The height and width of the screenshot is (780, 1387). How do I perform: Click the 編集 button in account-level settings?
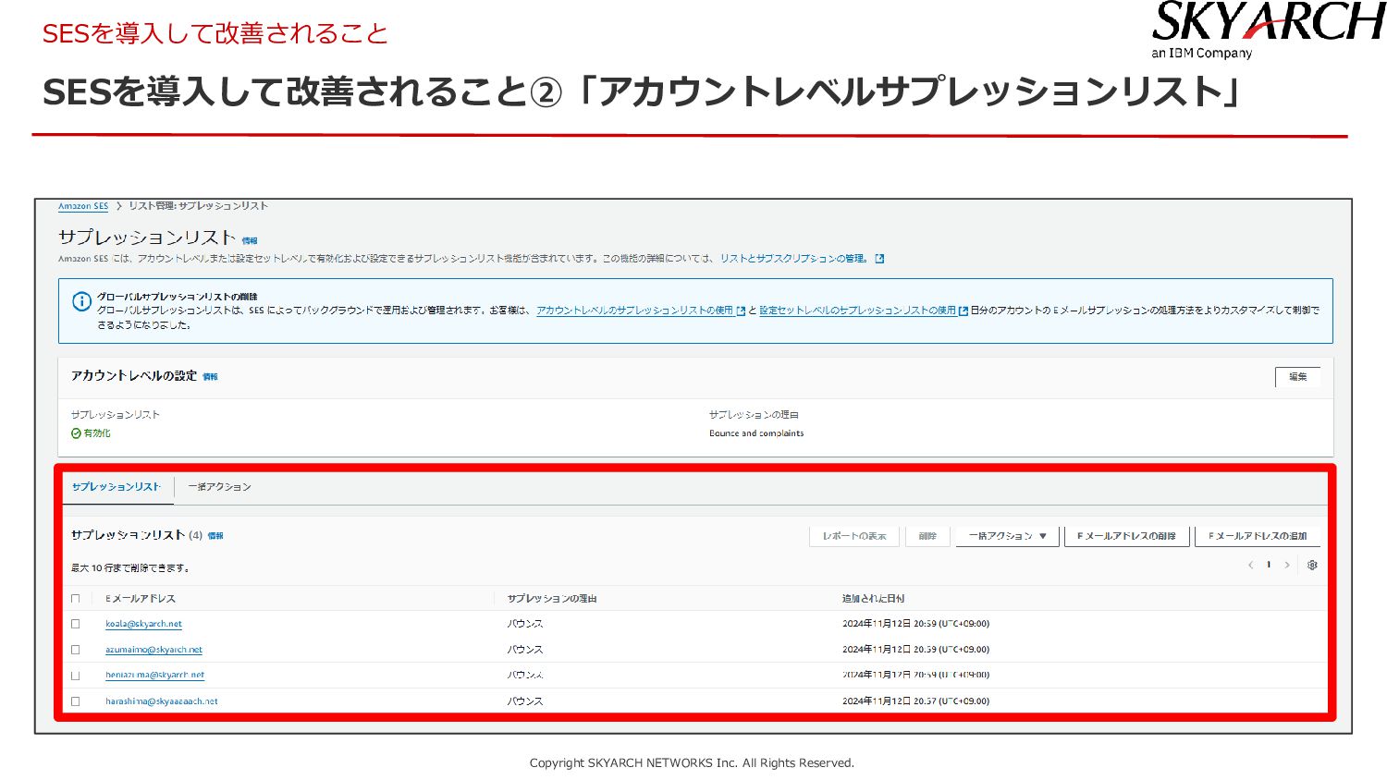click(x=1298, y=377)
